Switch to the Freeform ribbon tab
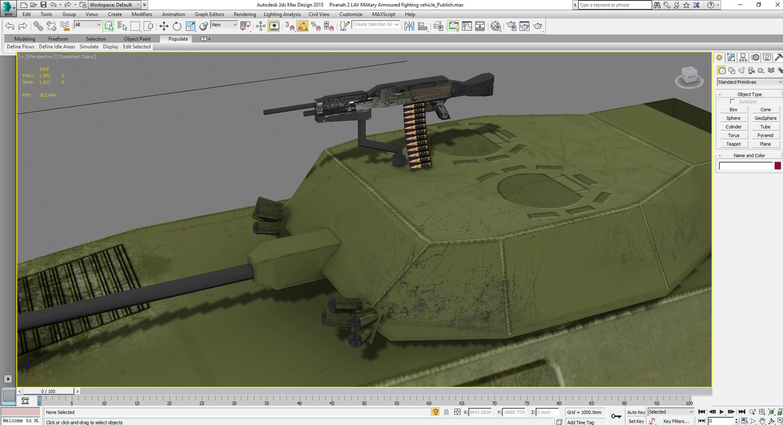Image resolution: width=783 pixels, height=425 pixels. point(58,39)
